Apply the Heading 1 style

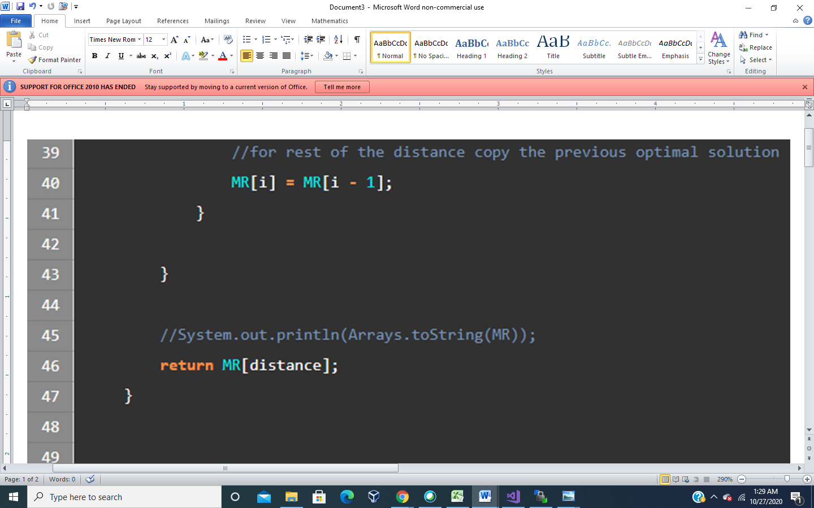[471, 47]
